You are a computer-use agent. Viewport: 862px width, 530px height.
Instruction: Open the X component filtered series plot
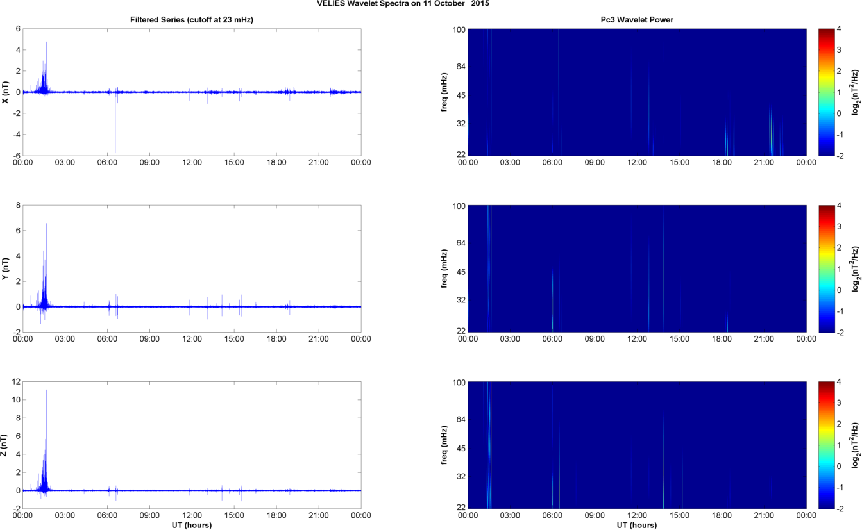point(192,92)
